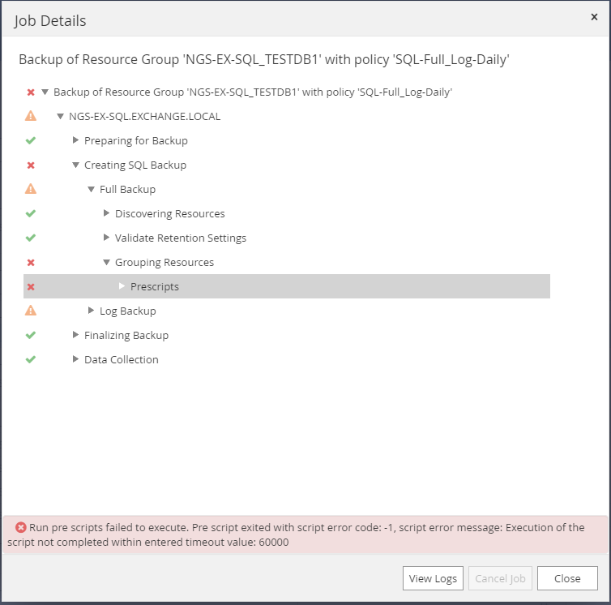
Task: Collapse the Creating SQL Backup node
Action: pos(76,165)
